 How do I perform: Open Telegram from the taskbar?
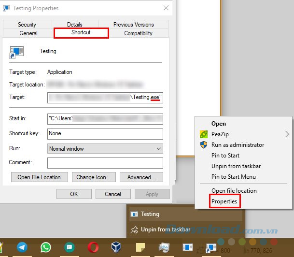[22, 247]
